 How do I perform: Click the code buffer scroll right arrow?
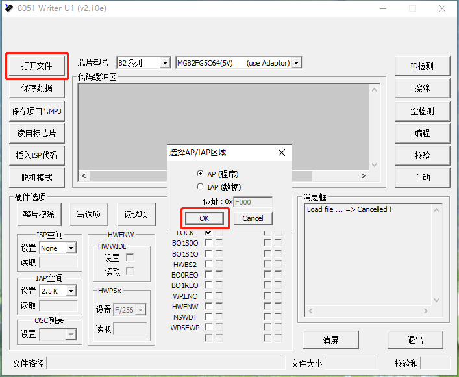pos(364,175)
